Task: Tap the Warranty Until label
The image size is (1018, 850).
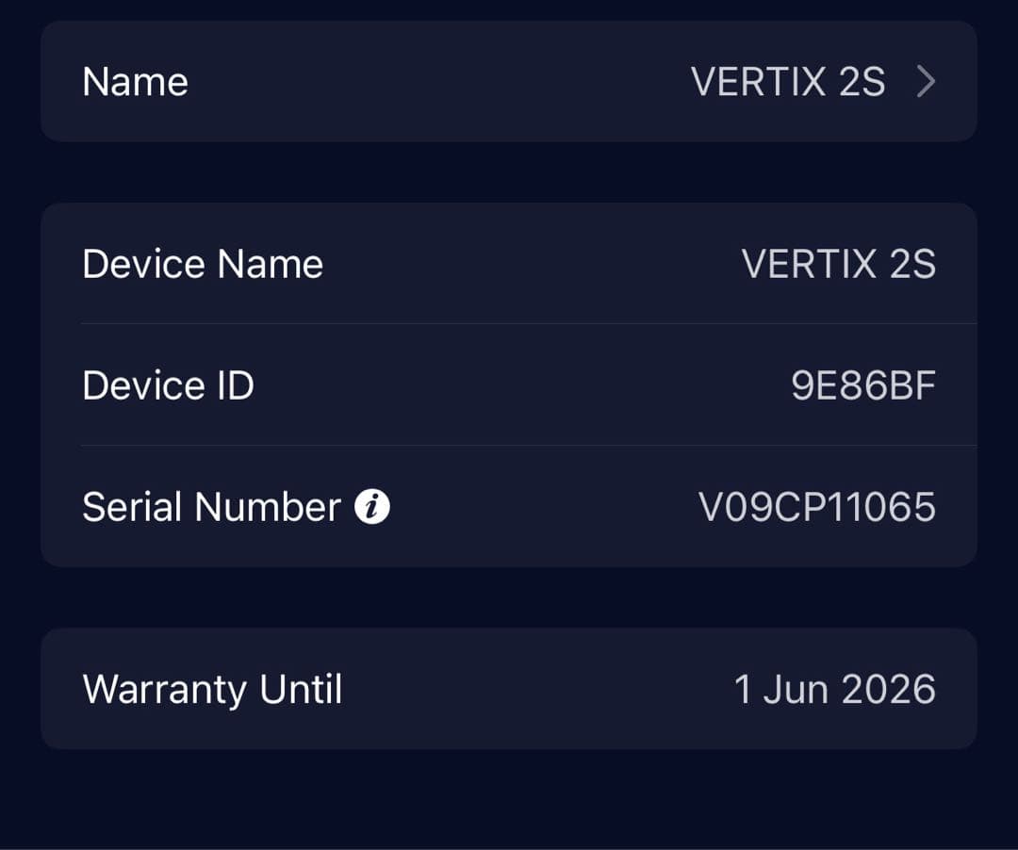Action: tap(212, 689)
